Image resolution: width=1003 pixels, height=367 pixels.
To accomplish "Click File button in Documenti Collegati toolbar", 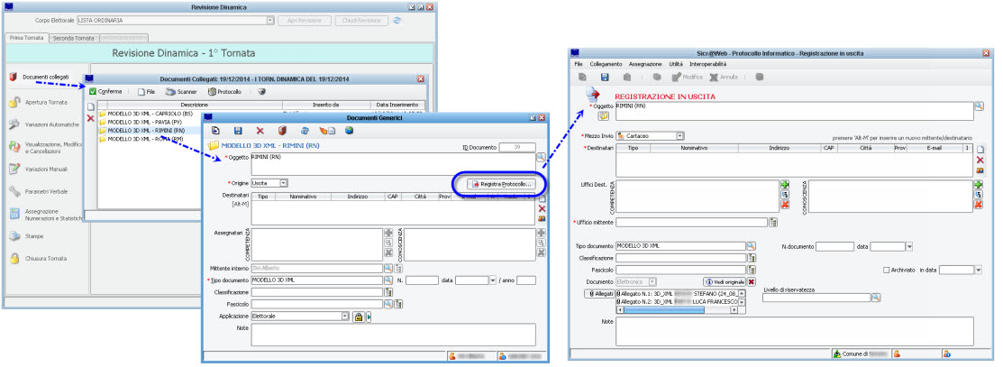I will 147,92.
